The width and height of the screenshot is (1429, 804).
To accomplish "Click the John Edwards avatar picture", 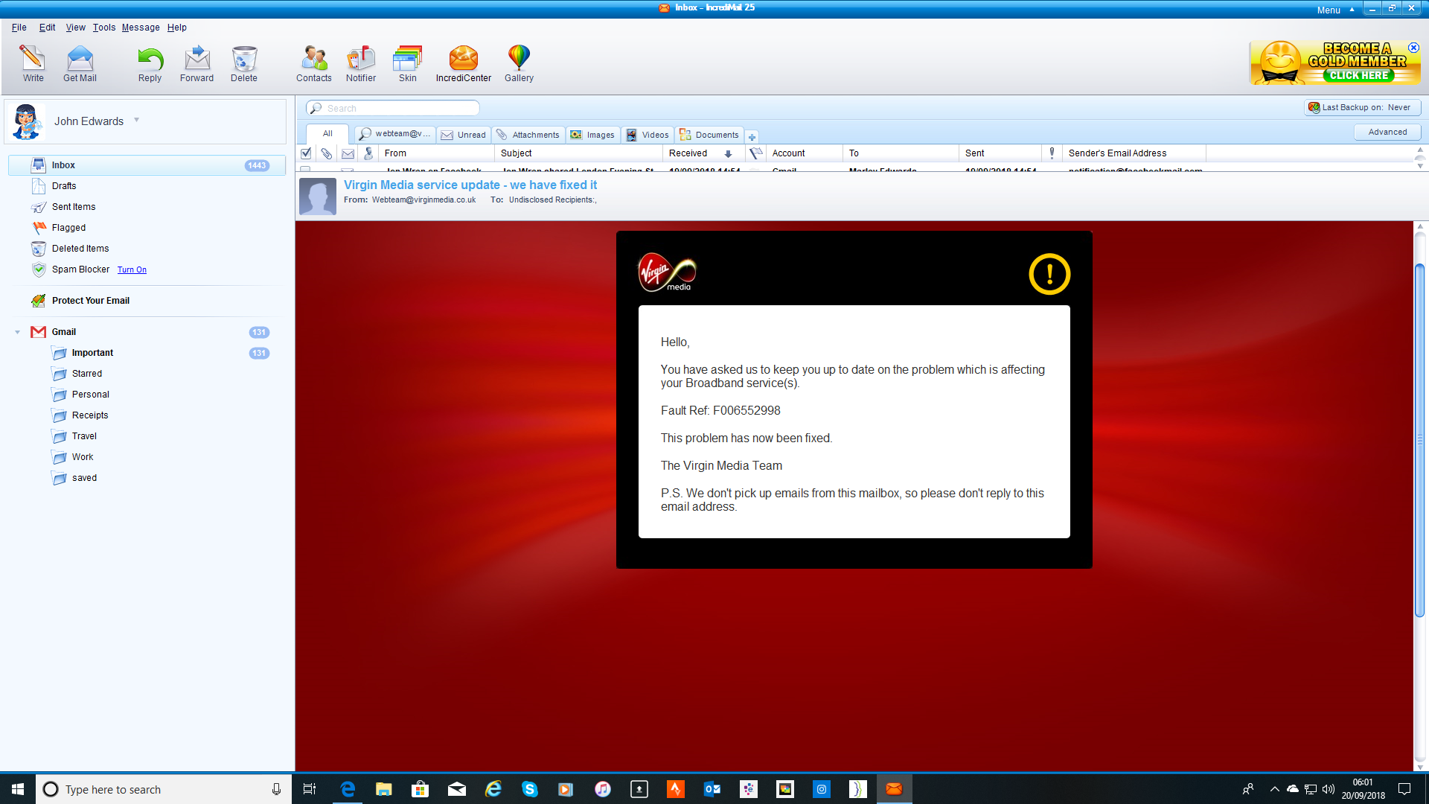I will (26, 121).
